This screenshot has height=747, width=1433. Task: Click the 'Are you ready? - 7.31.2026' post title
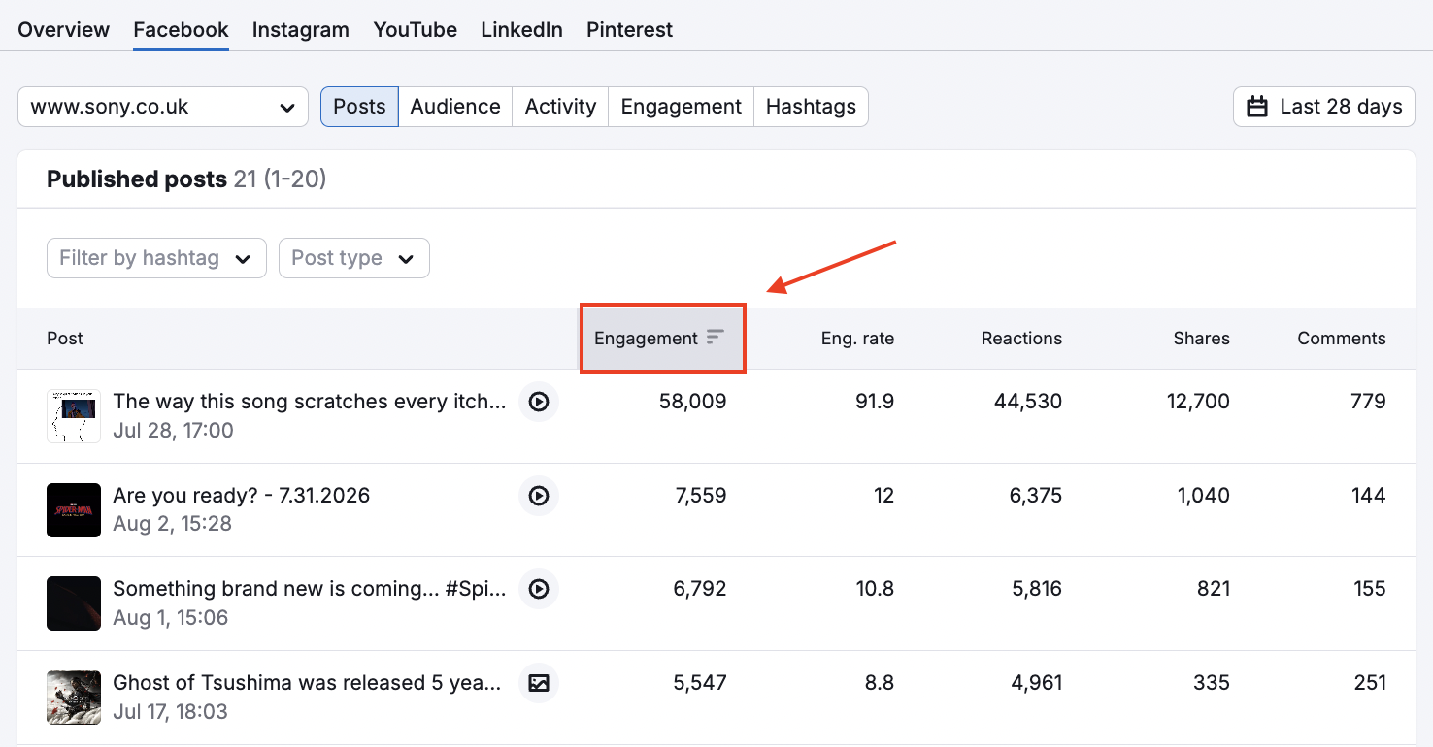[x=241, y=495]
